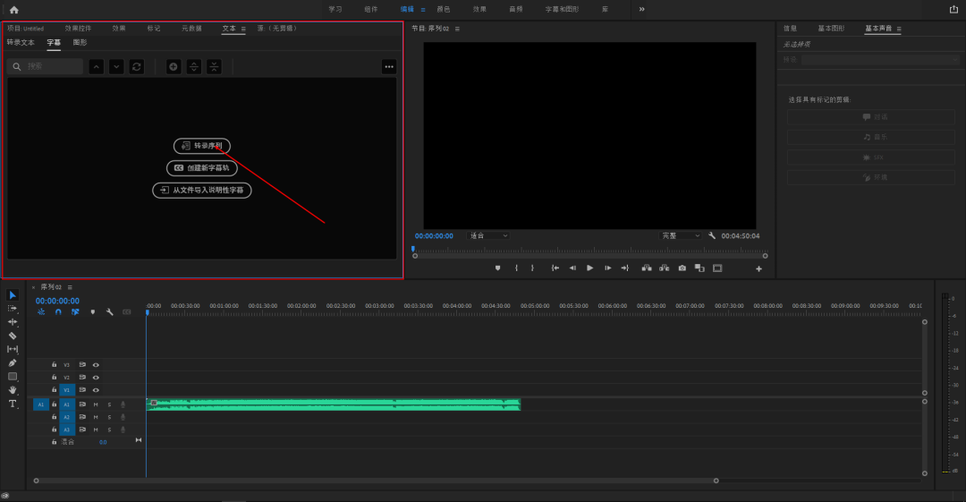
Task: Click Mark Out in program monitor
Action: 532,268
